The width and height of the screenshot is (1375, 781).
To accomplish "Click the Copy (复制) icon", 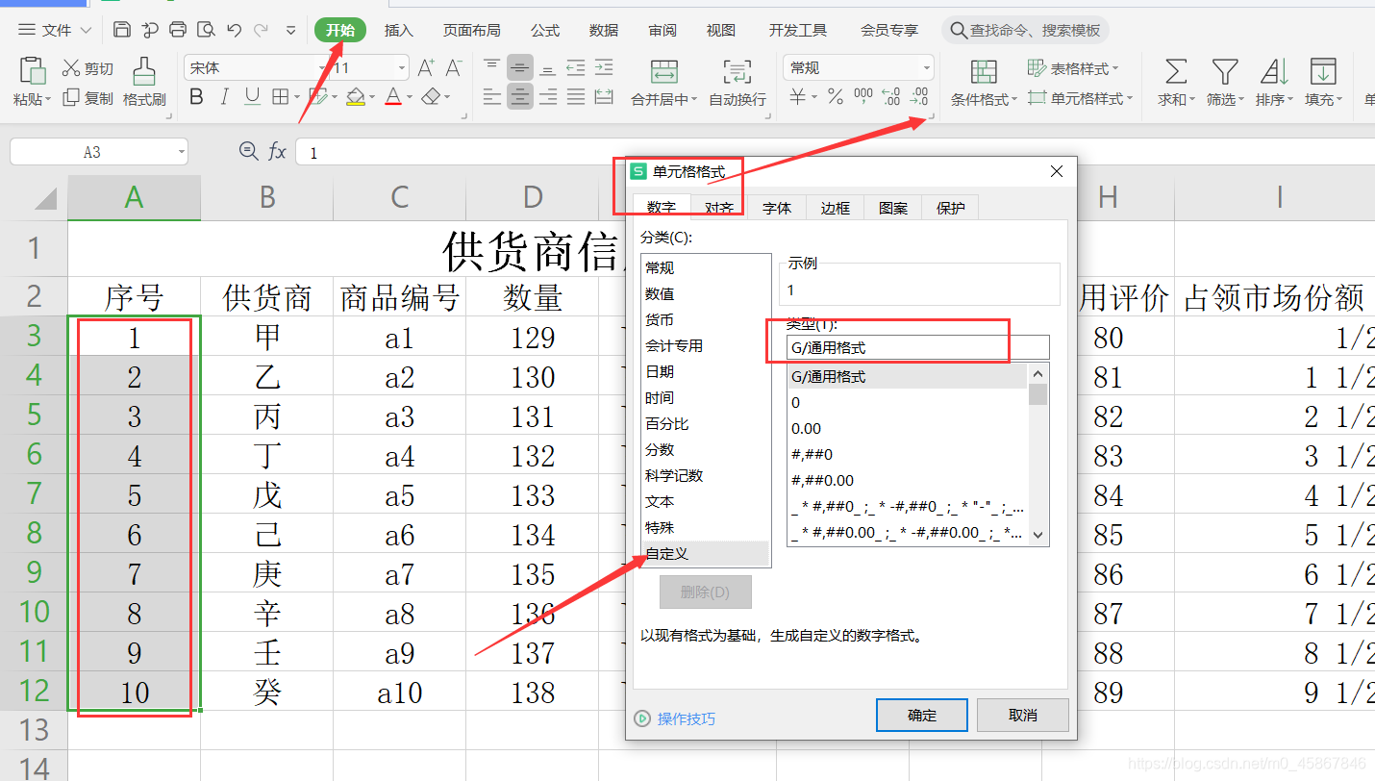I will pos(71,97).
